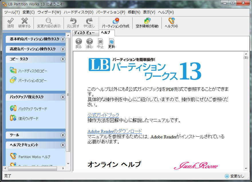Switch to the ディスク ビュー tab
252x182 pixels.
pos(85,33)
